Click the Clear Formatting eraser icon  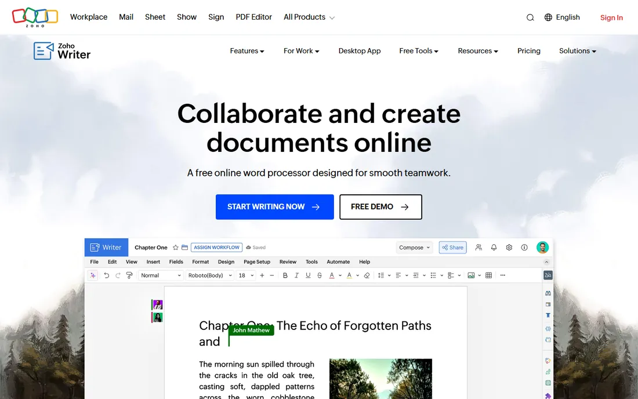click(x=367, y=275)
